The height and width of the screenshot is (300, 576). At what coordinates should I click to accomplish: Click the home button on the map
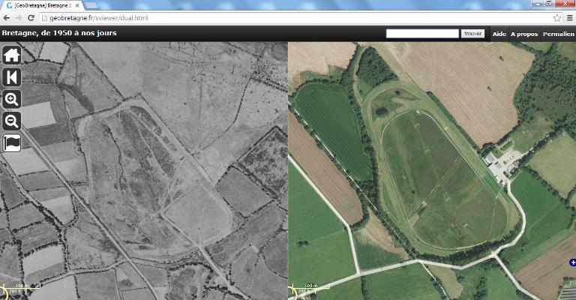pyautogui.click(x=12, y=55)
